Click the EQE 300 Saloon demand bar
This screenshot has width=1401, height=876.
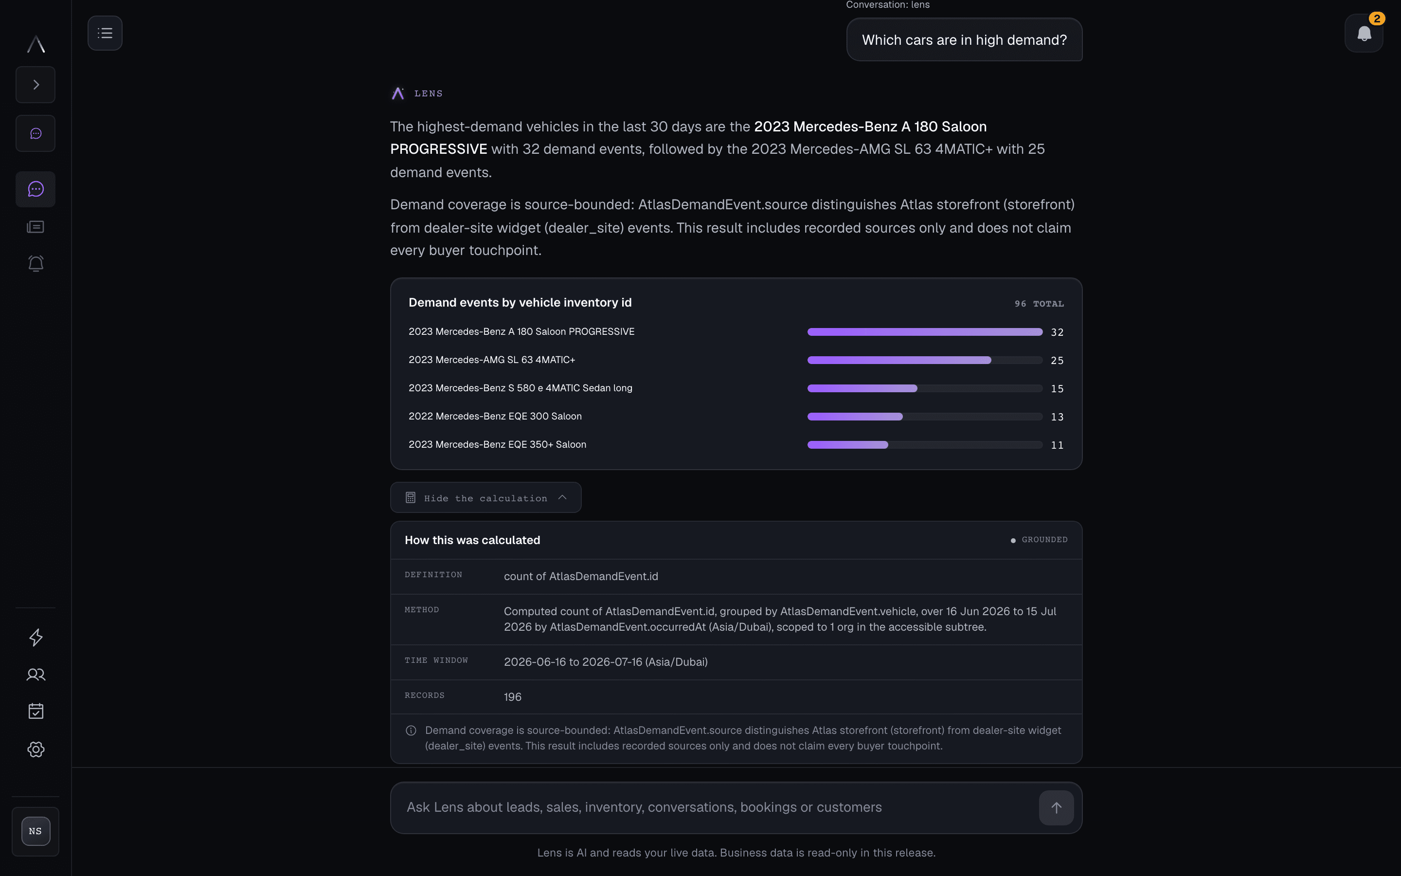click(925, 417)
